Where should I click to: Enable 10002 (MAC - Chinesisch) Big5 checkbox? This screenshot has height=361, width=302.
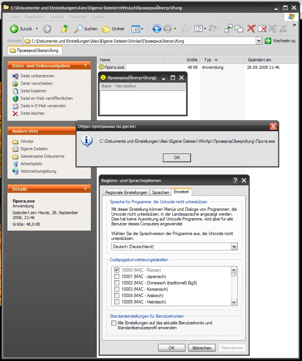[117, 283]
